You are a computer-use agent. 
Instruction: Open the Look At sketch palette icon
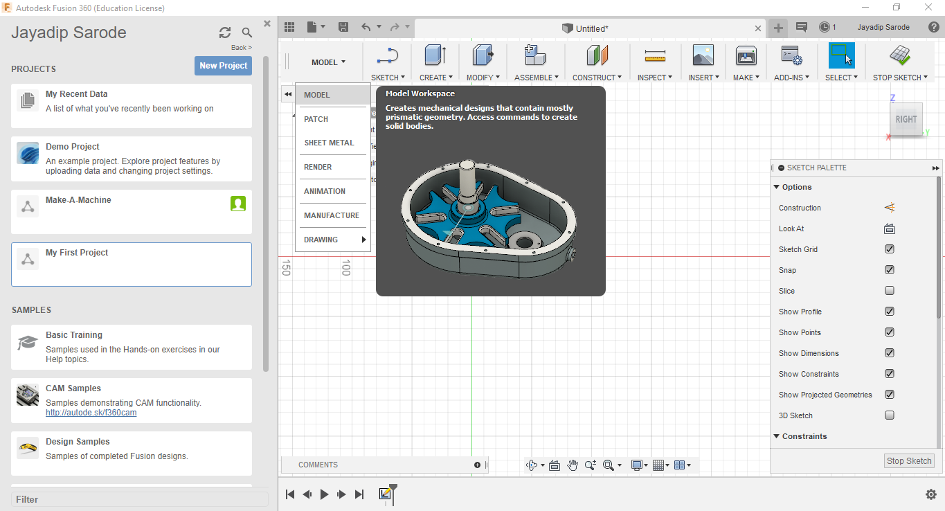point(890,229)
